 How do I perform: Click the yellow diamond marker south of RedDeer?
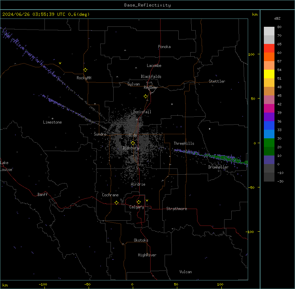tap(146, 96)
